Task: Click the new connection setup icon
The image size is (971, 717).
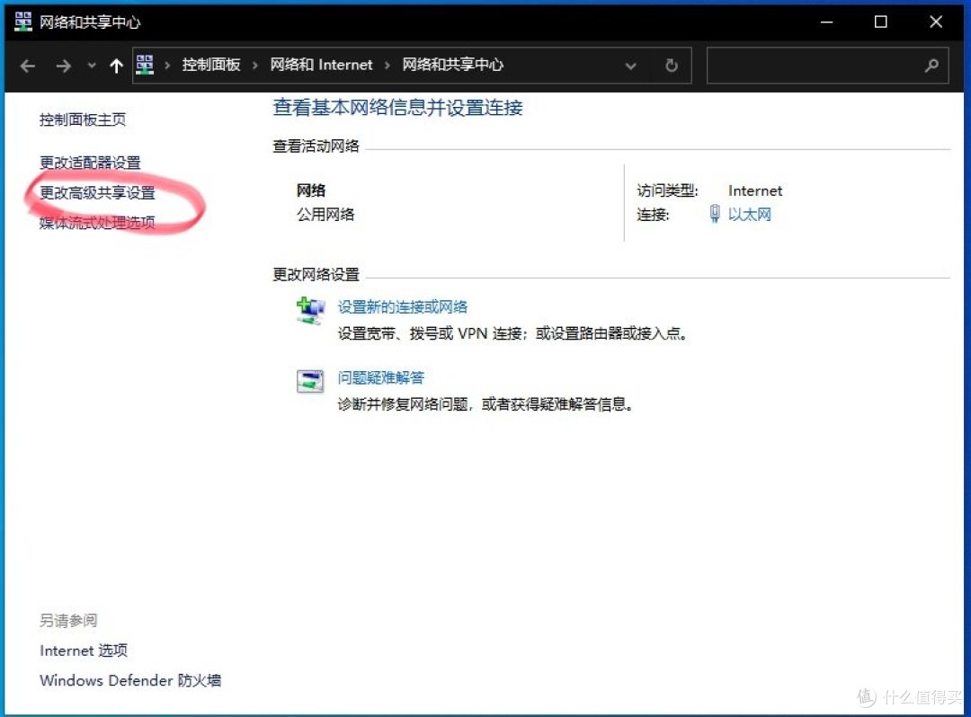Action: pyautogui.click(x=310, y=311)
